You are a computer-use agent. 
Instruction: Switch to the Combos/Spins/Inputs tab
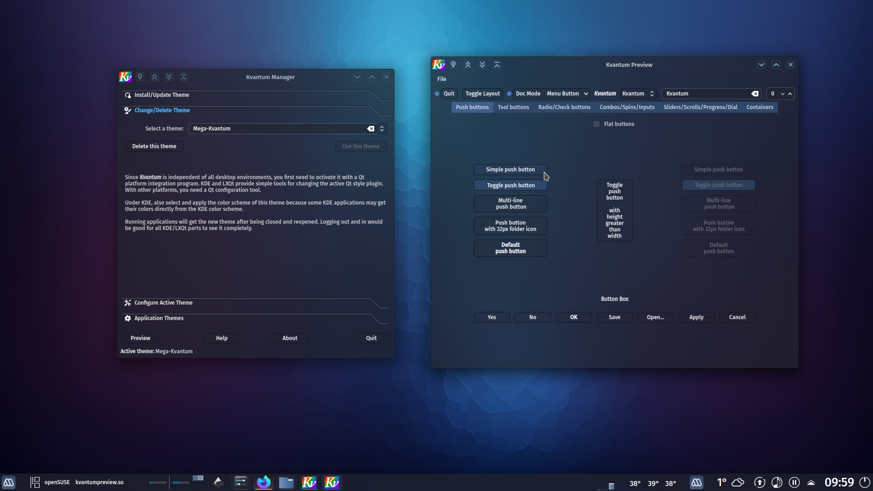pyautogui.click(x=627, y=107)
